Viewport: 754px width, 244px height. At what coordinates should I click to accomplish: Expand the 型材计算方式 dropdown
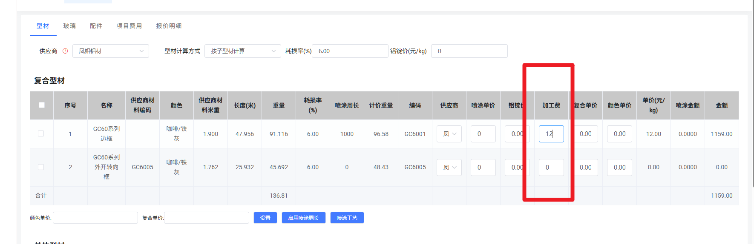coord(242,51)
